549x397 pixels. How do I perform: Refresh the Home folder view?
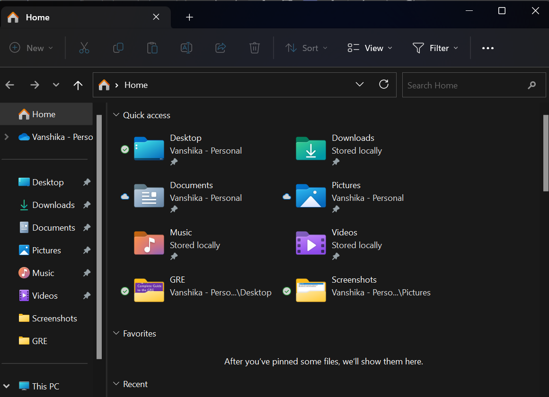tap(384, 85)
